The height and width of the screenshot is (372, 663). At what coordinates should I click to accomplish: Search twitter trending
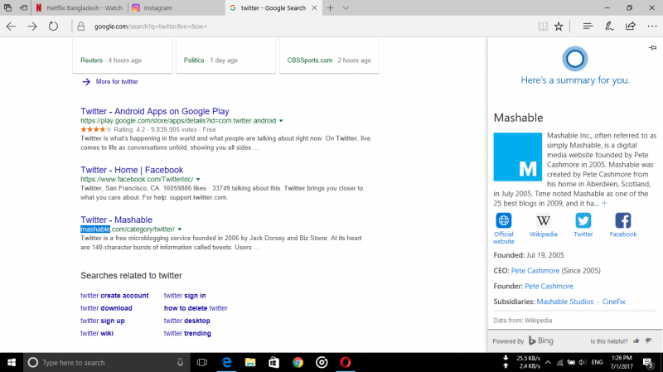187,333
